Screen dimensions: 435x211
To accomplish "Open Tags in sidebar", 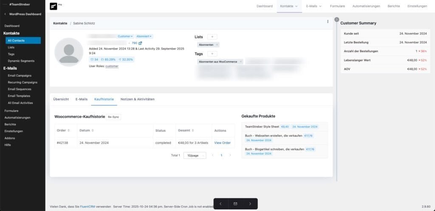I will [x=11, y=54].
